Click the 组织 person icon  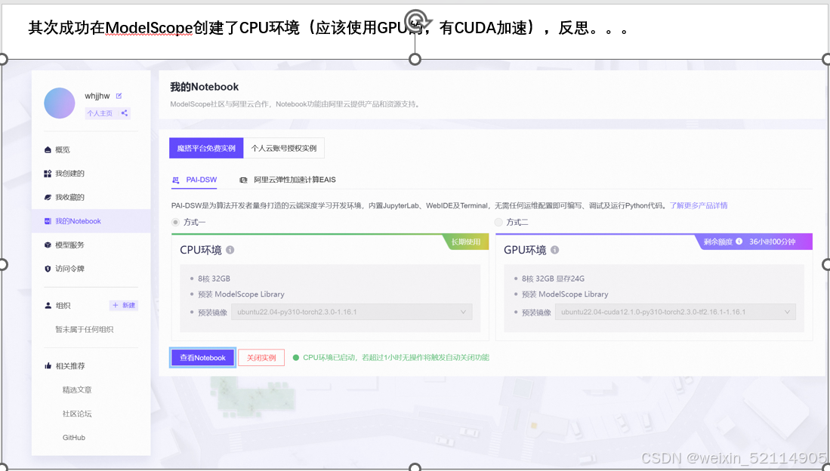point(48,306)
